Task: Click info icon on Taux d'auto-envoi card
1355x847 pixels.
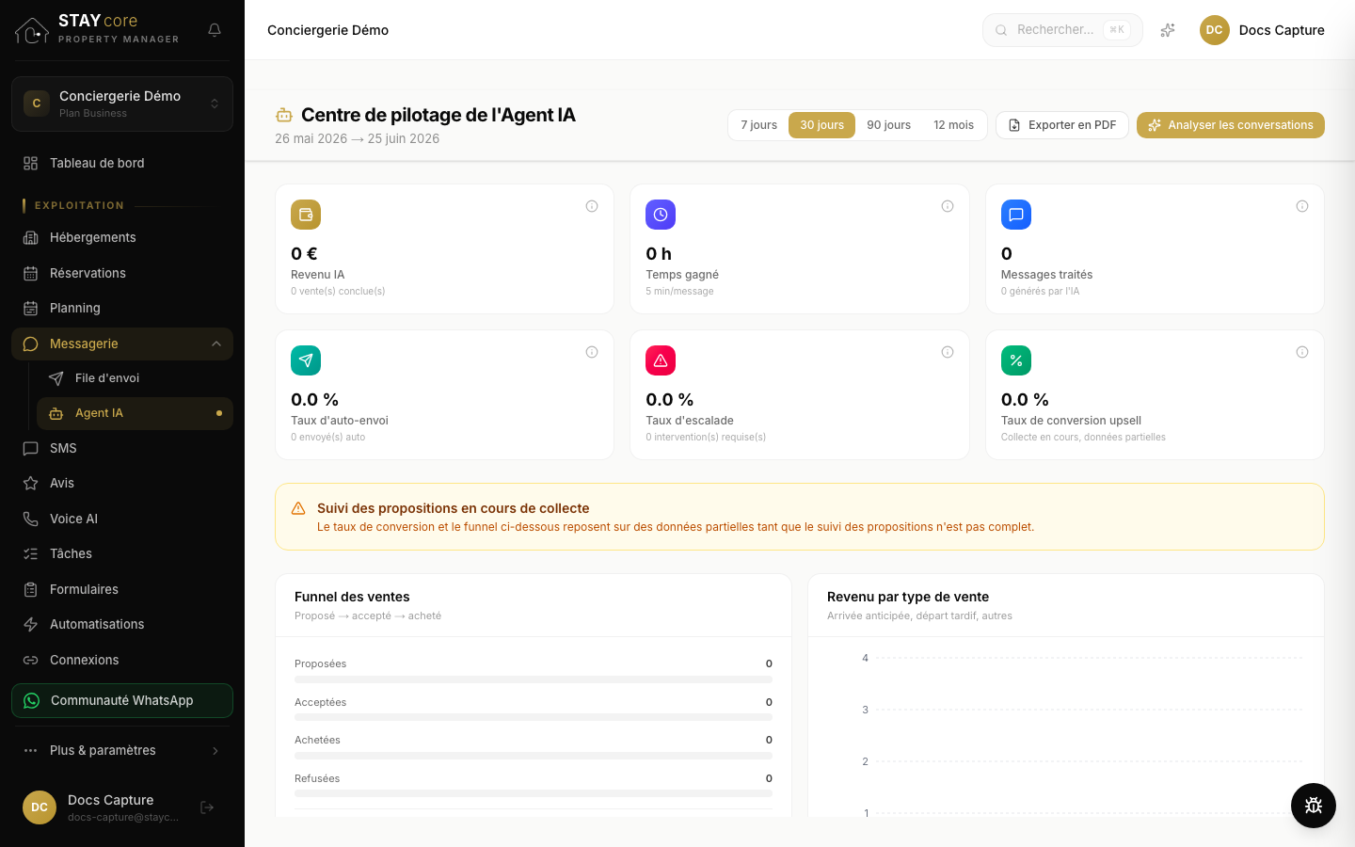Action: pos(592,352)
